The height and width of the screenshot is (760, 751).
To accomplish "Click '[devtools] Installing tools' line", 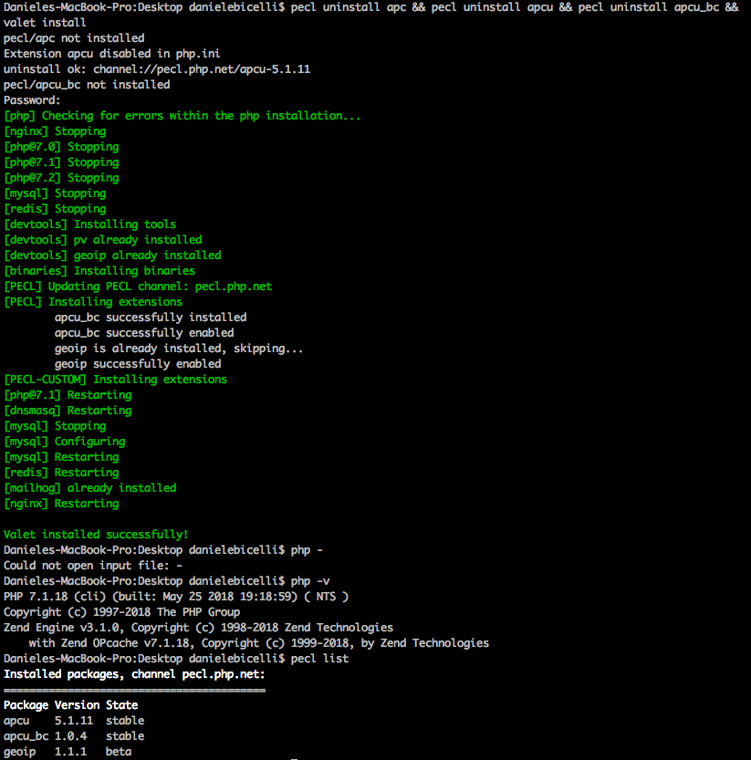I will point(89,224).
